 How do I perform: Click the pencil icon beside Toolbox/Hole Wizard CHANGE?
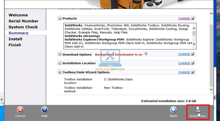193,72
